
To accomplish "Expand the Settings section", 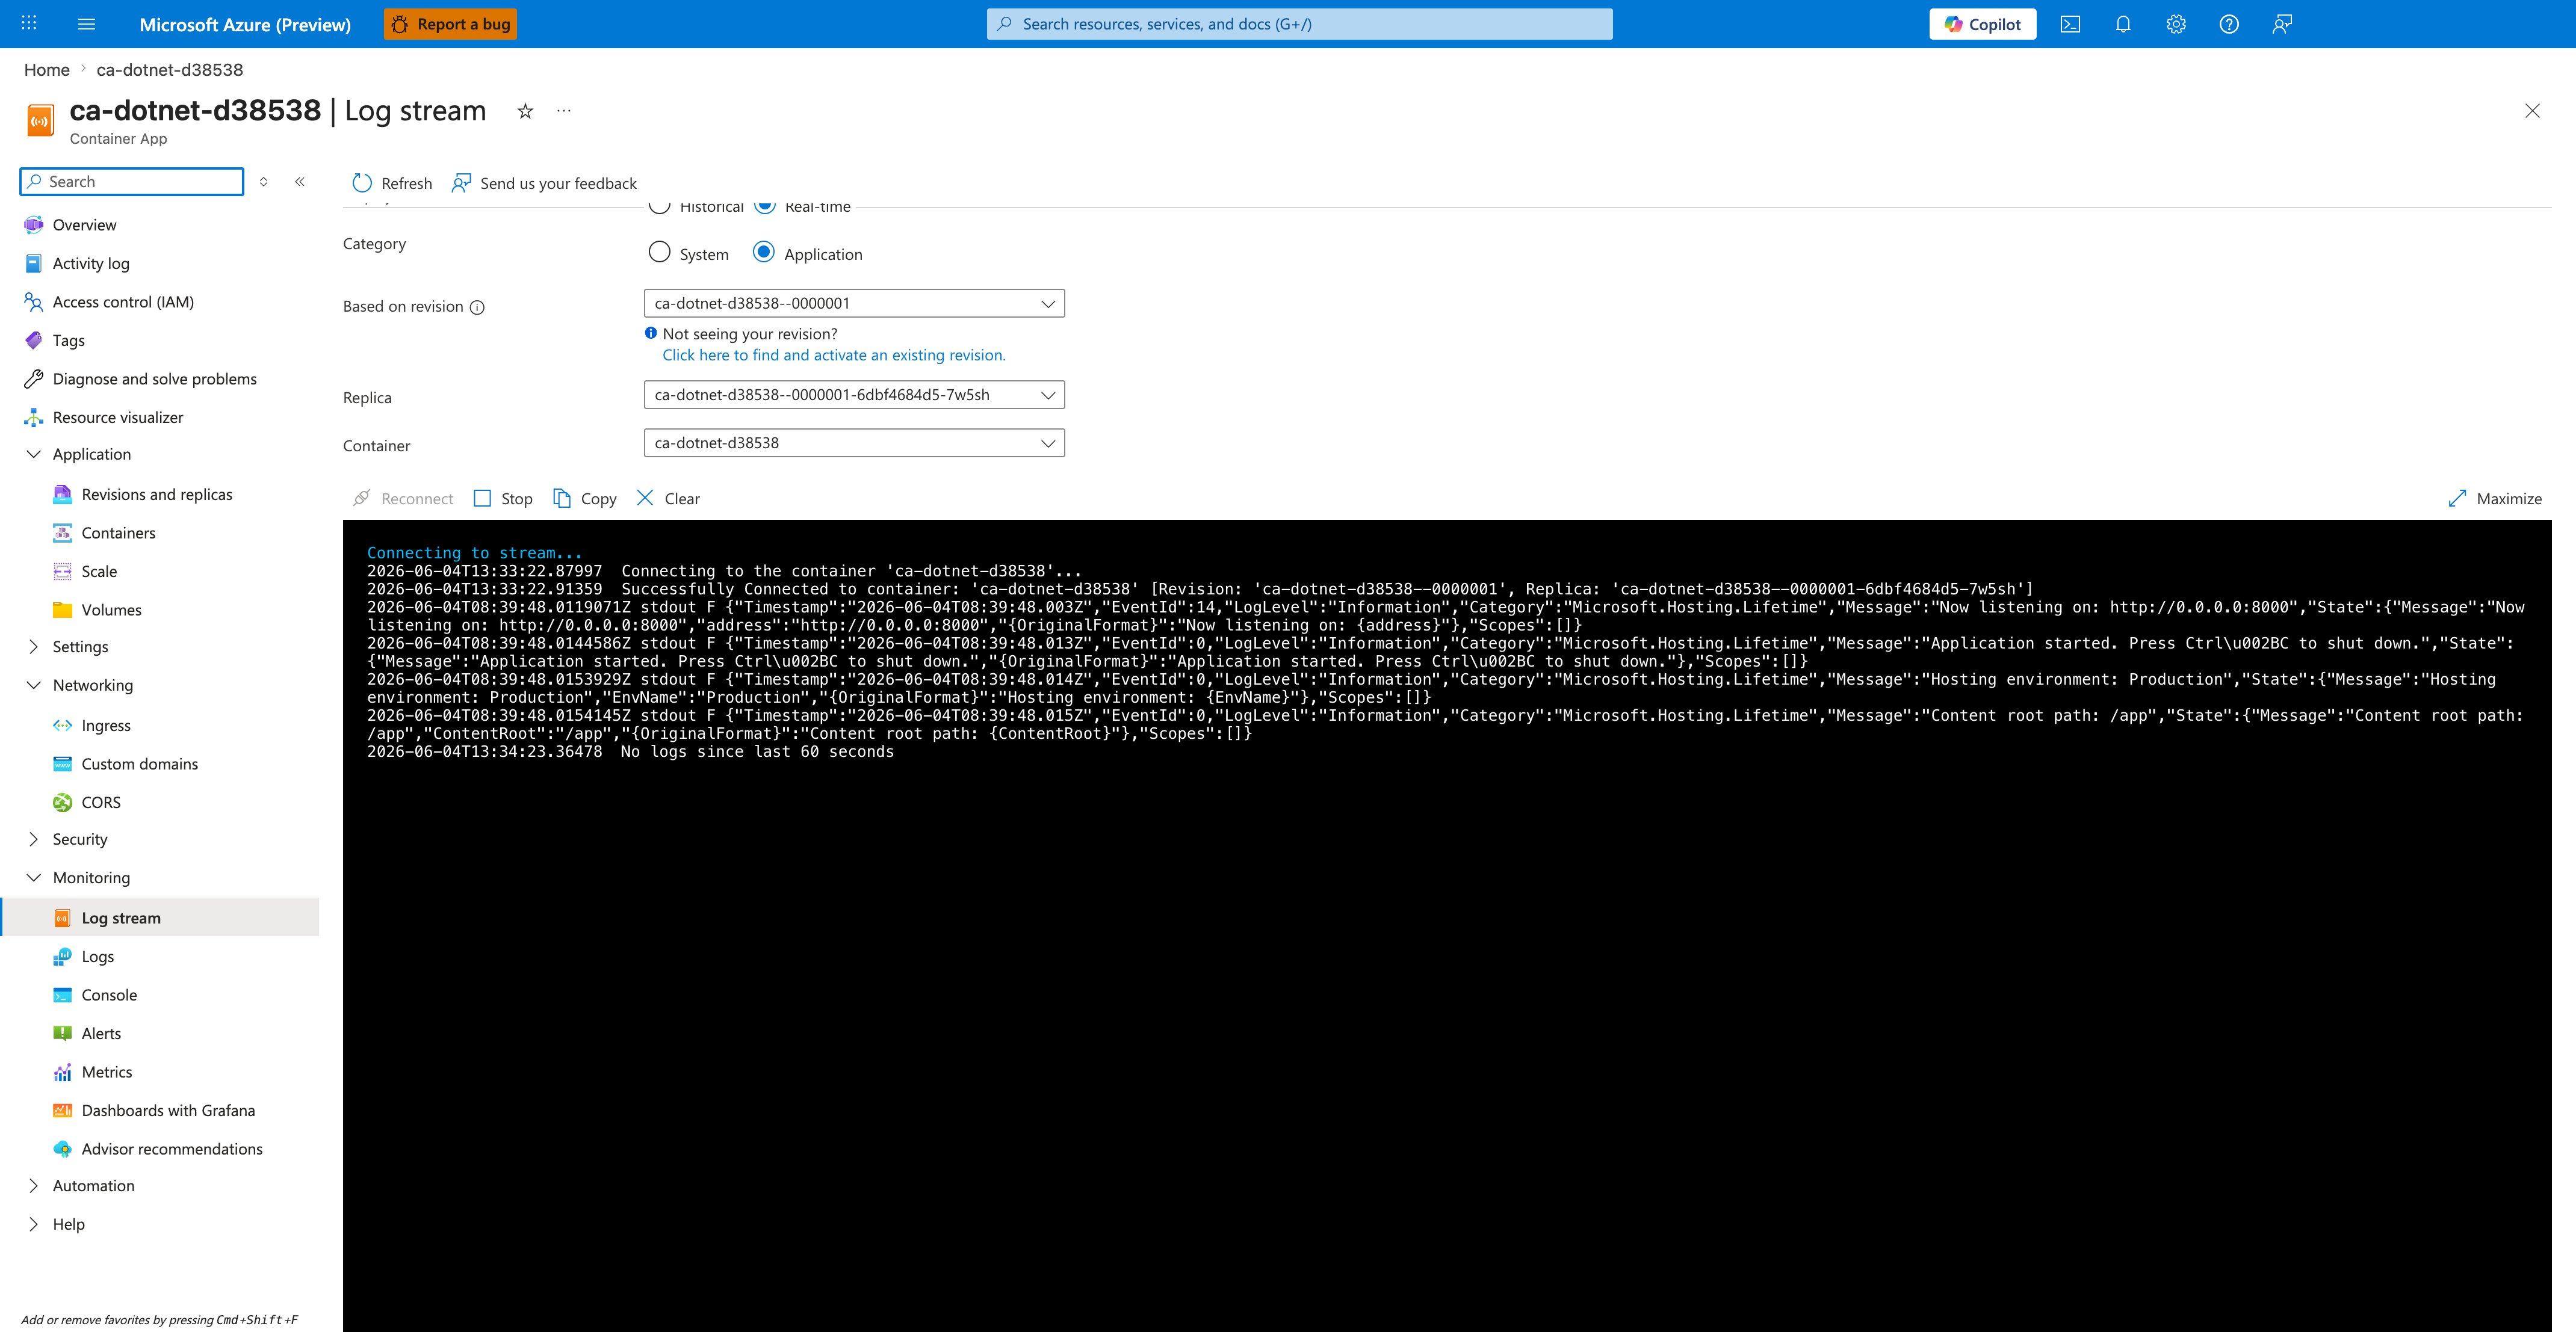I will tap(33, 647).
